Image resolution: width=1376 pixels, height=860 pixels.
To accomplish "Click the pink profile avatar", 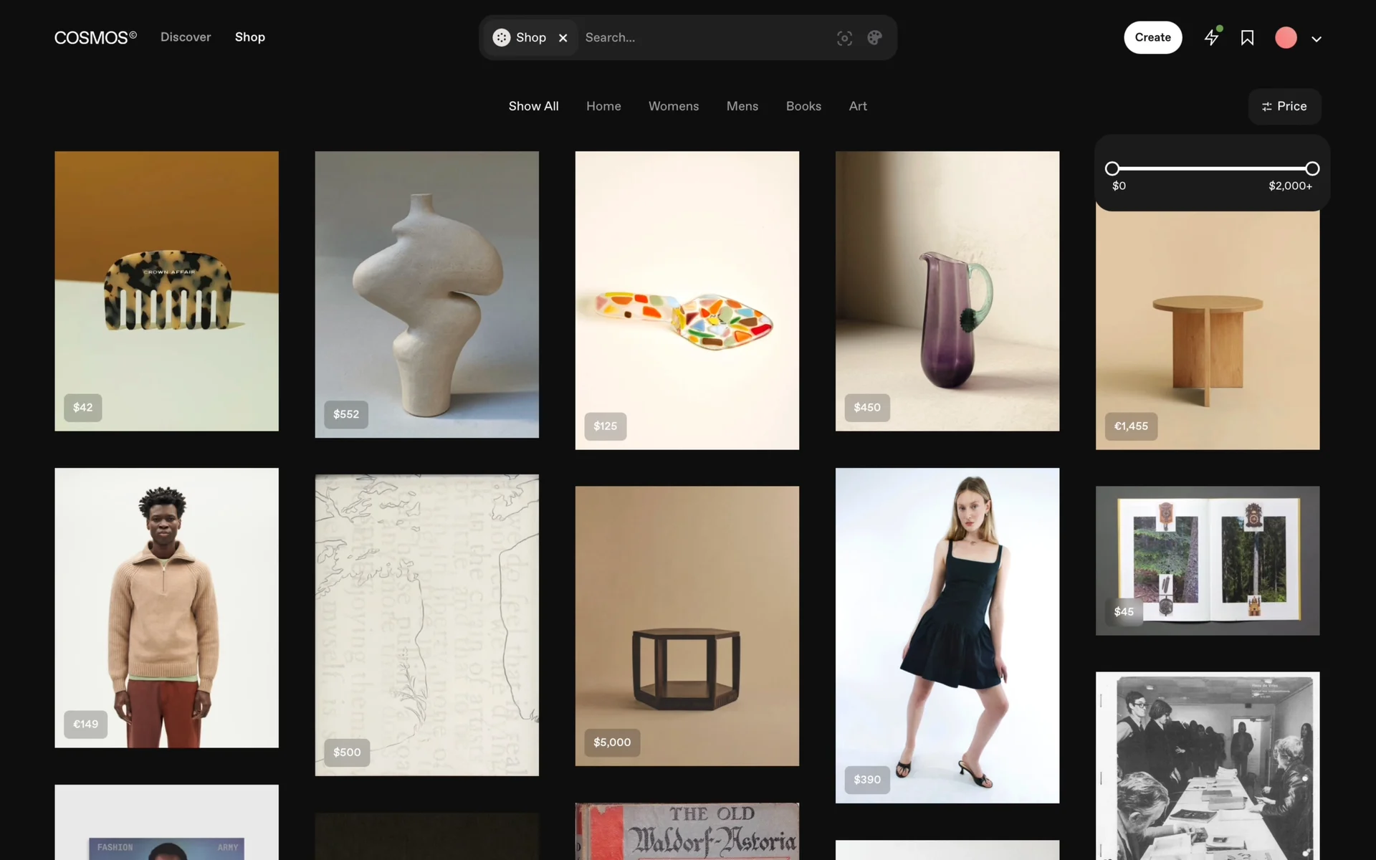I will tap(1286, 38).
